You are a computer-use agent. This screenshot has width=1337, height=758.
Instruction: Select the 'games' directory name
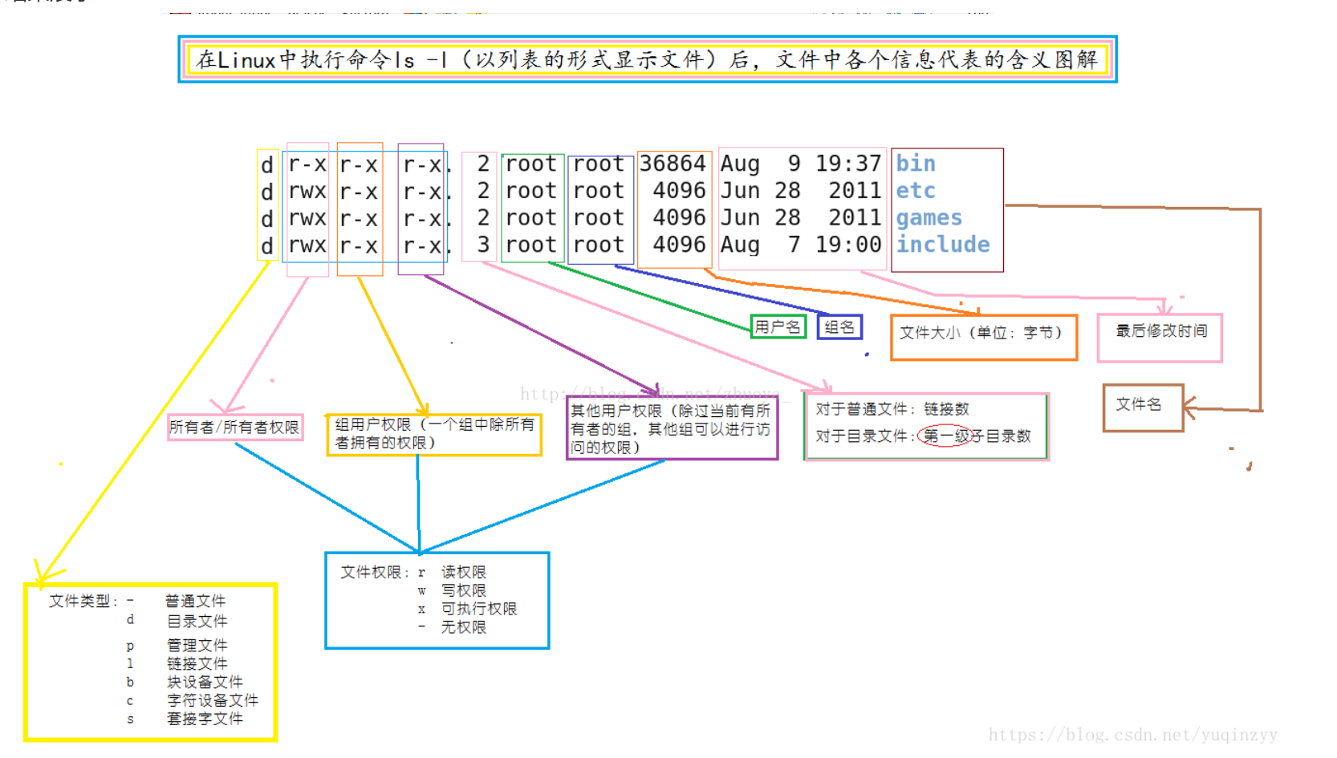point(929,218)
